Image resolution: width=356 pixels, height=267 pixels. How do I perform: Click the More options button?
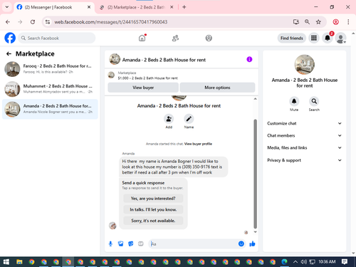coord(217,88)
